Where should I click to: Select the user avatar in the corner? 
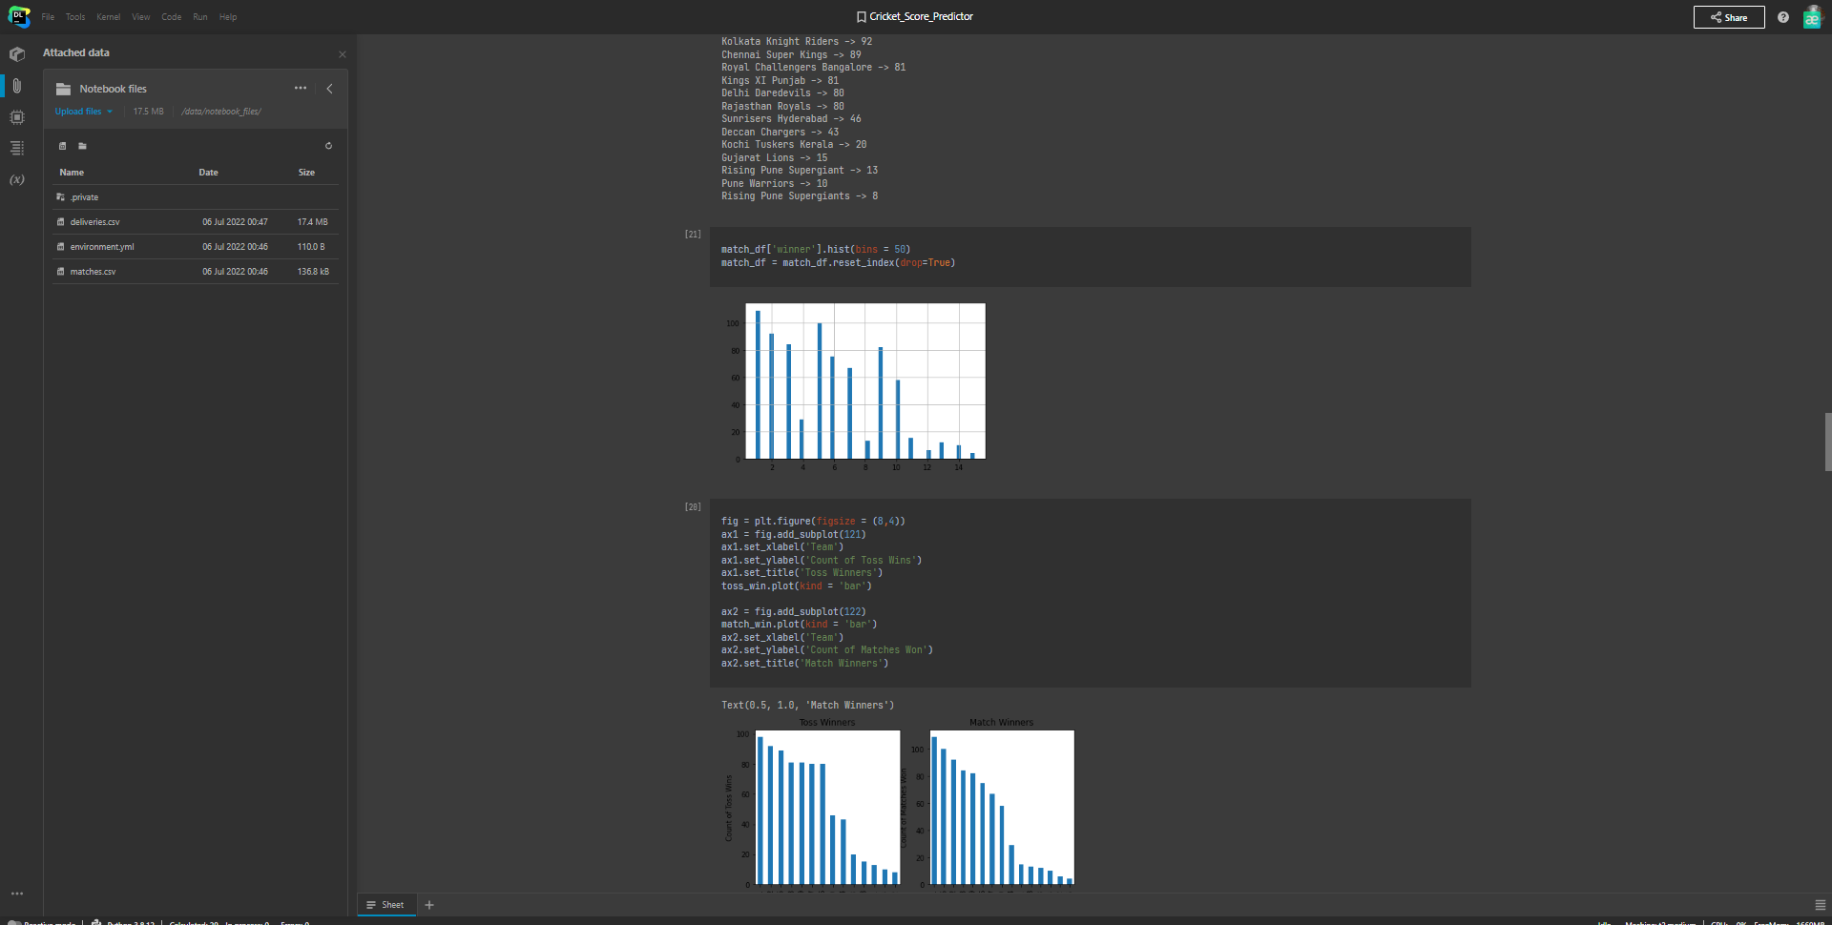(1812, 17)
